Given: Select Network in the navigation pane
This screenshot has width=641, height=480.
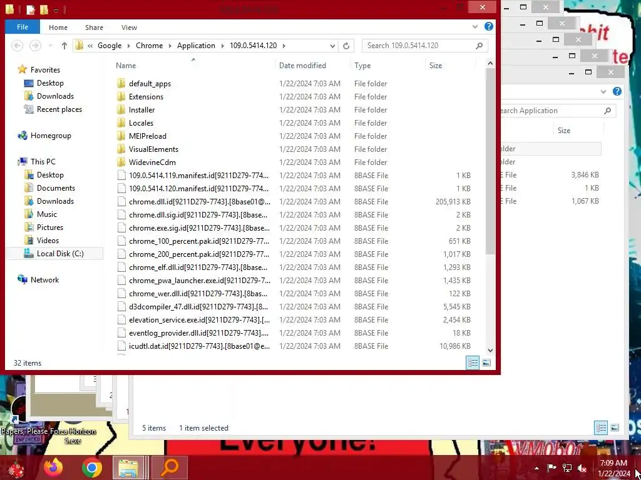Looking at the screenshot, I should 44,279.
